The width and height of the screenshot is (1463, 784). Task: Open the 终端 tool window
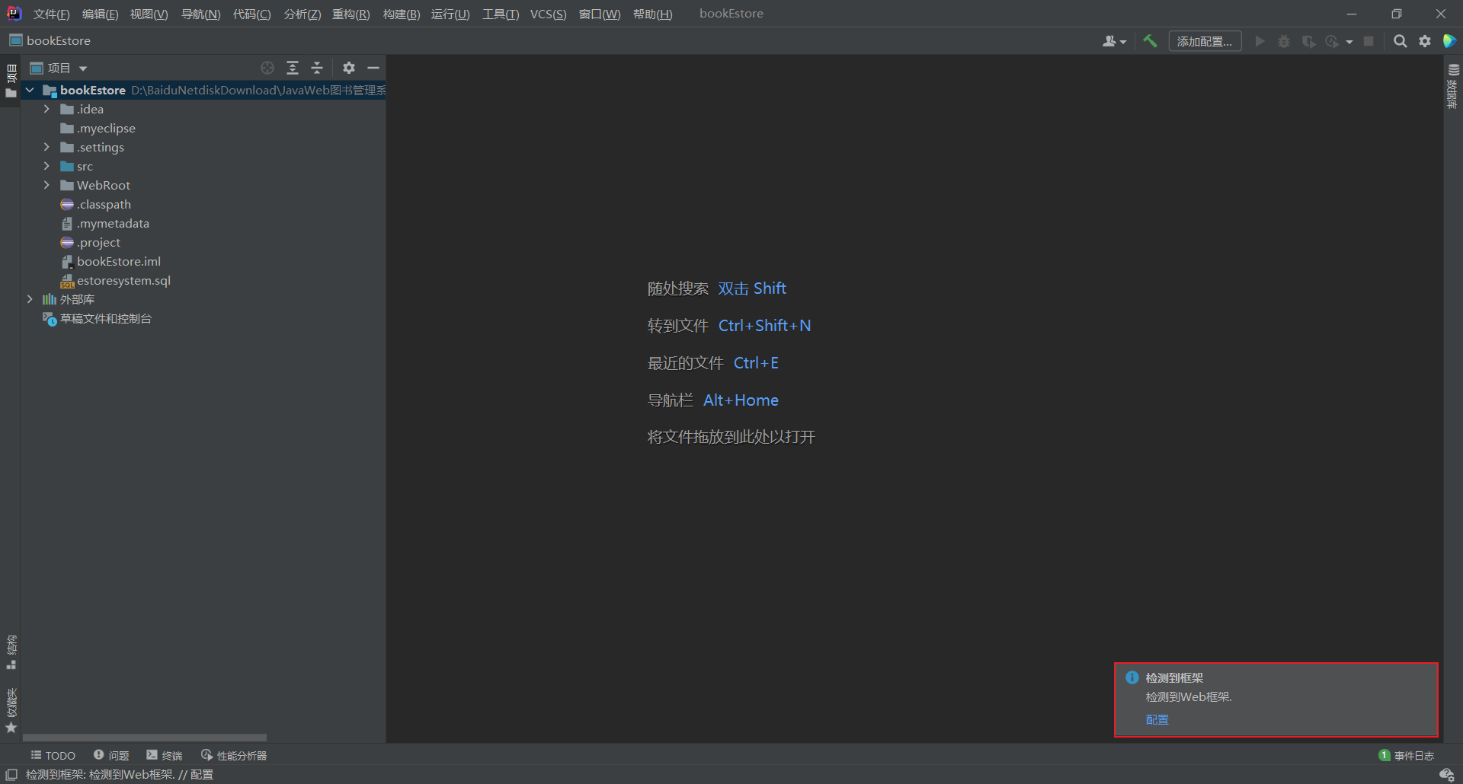click(x=165, y=755)
